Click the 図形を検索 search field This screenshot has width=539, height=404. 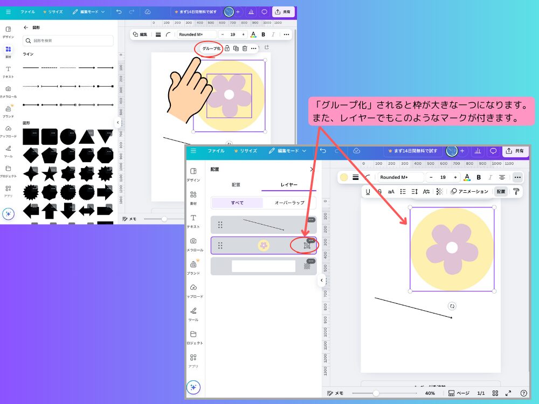(x=67, y=40)
